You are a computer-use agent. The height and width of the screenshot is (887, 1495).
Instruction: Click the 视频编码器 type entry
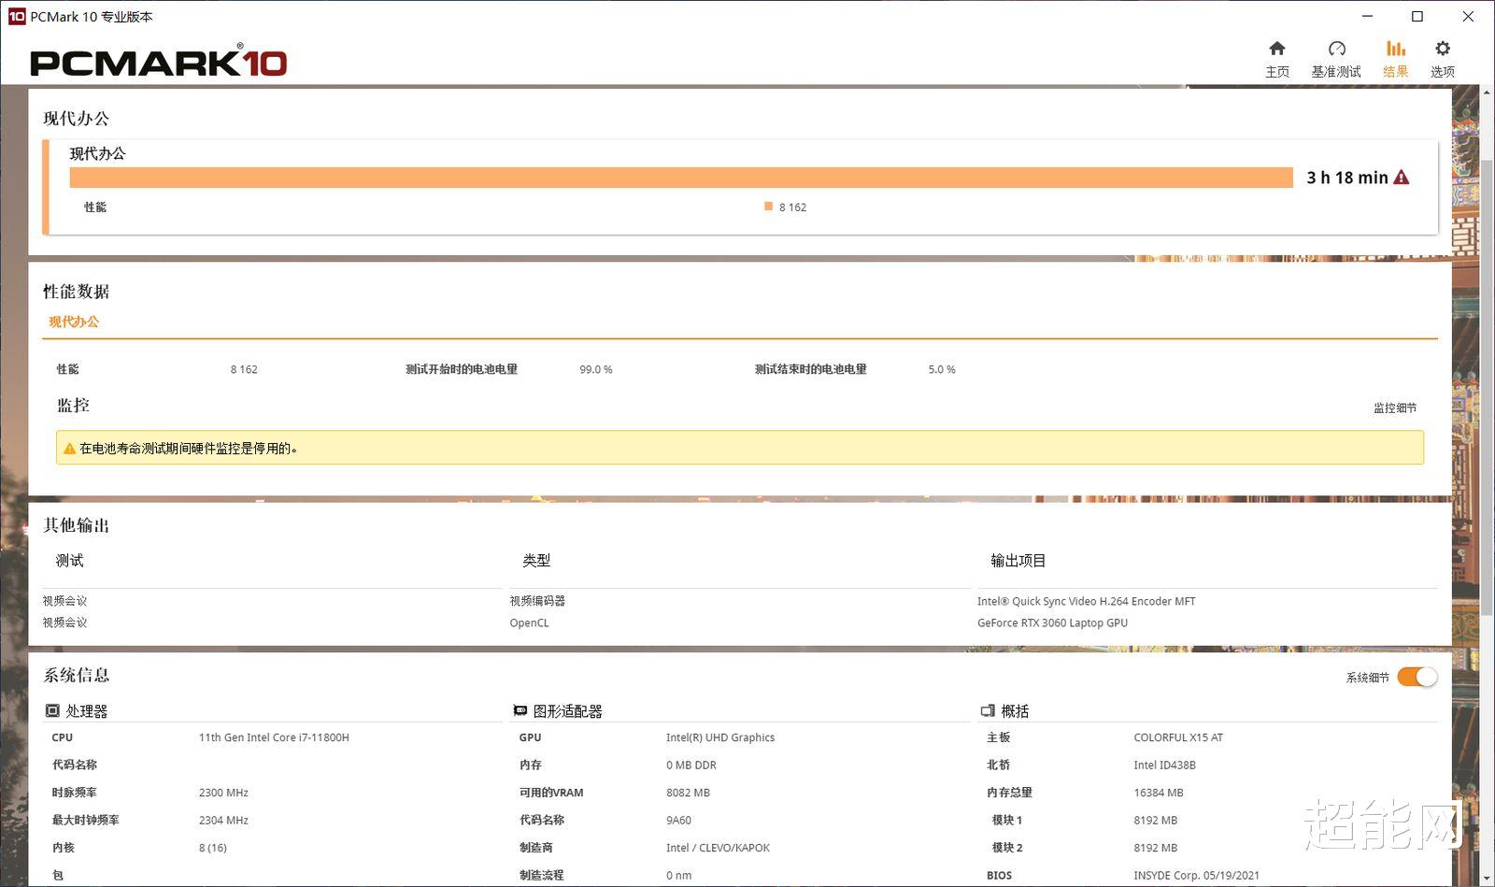pyautogui.click(x=537, y=601)
